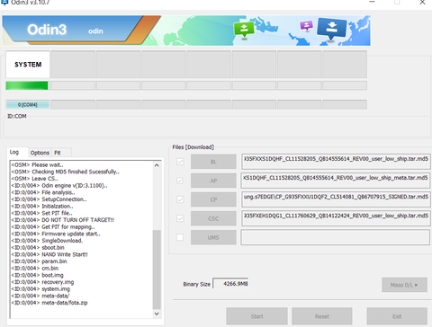Click the purple transfer marker icon on banner
The height and width of the screenshot is (327, 432).
[x=306, y=26]
